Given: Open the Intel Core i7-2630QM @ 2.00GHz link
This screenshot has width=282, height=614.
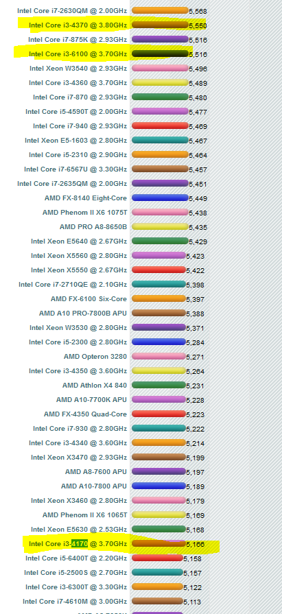Looking at the screenshot, I should coord(72,11).
